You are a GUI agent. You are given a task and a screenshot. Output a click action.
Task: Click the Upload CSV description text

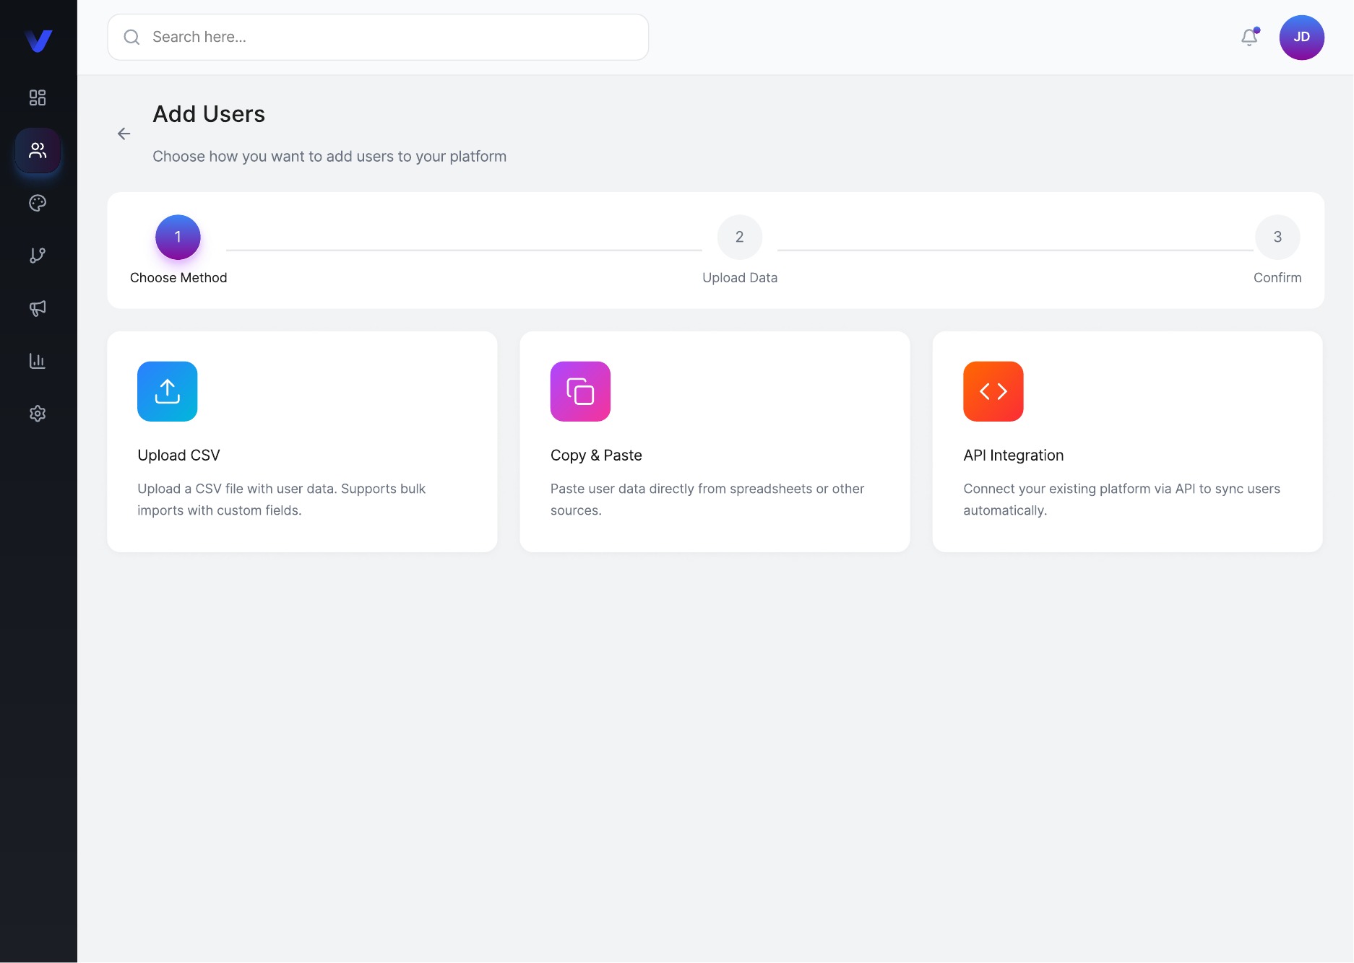[x=282, y=500]
